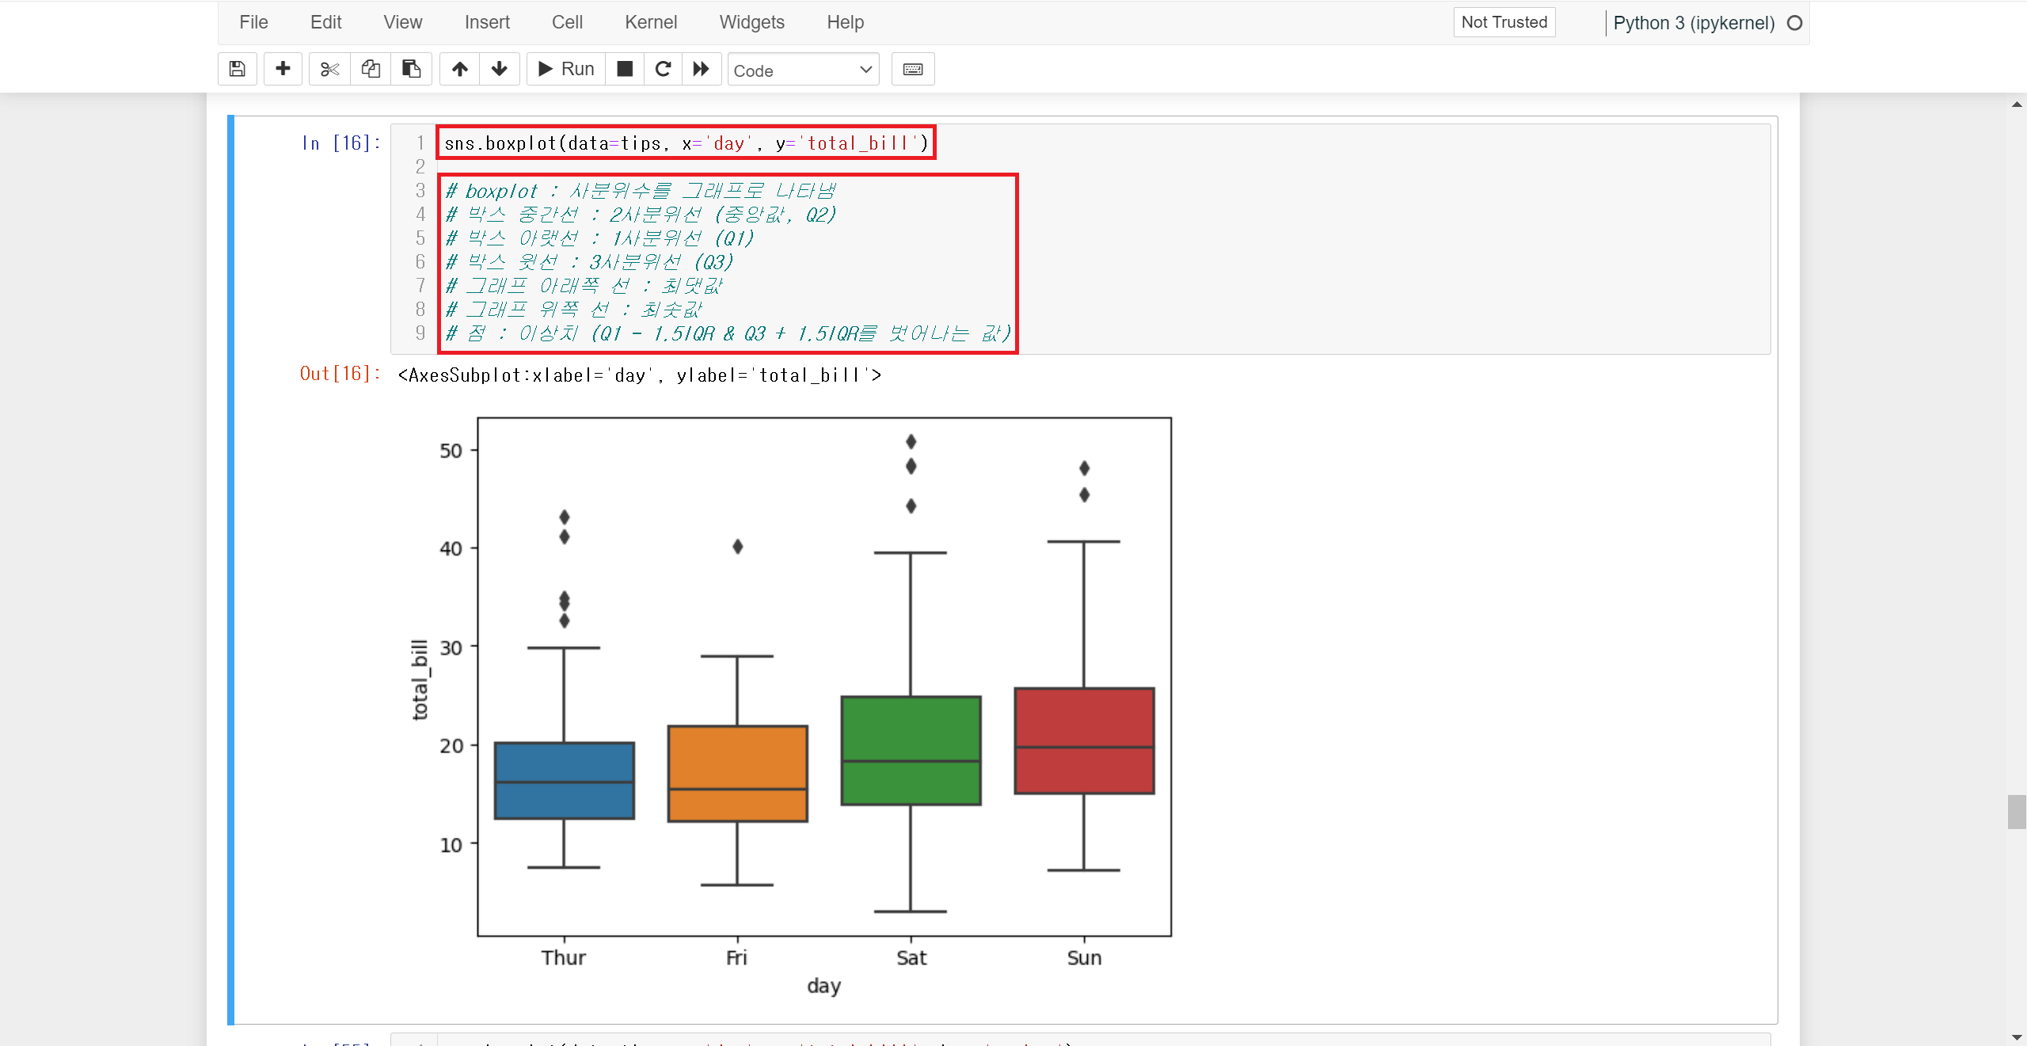Open the Kernel menu
This screenshot has width=2027, height=1046.
click(x=650, y=22)
